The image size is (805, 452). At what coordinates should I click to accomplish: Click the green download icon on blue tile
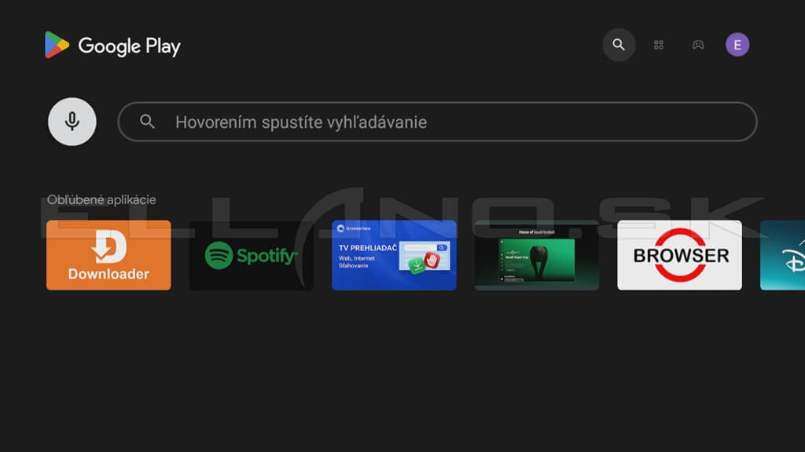click(415, 268)
